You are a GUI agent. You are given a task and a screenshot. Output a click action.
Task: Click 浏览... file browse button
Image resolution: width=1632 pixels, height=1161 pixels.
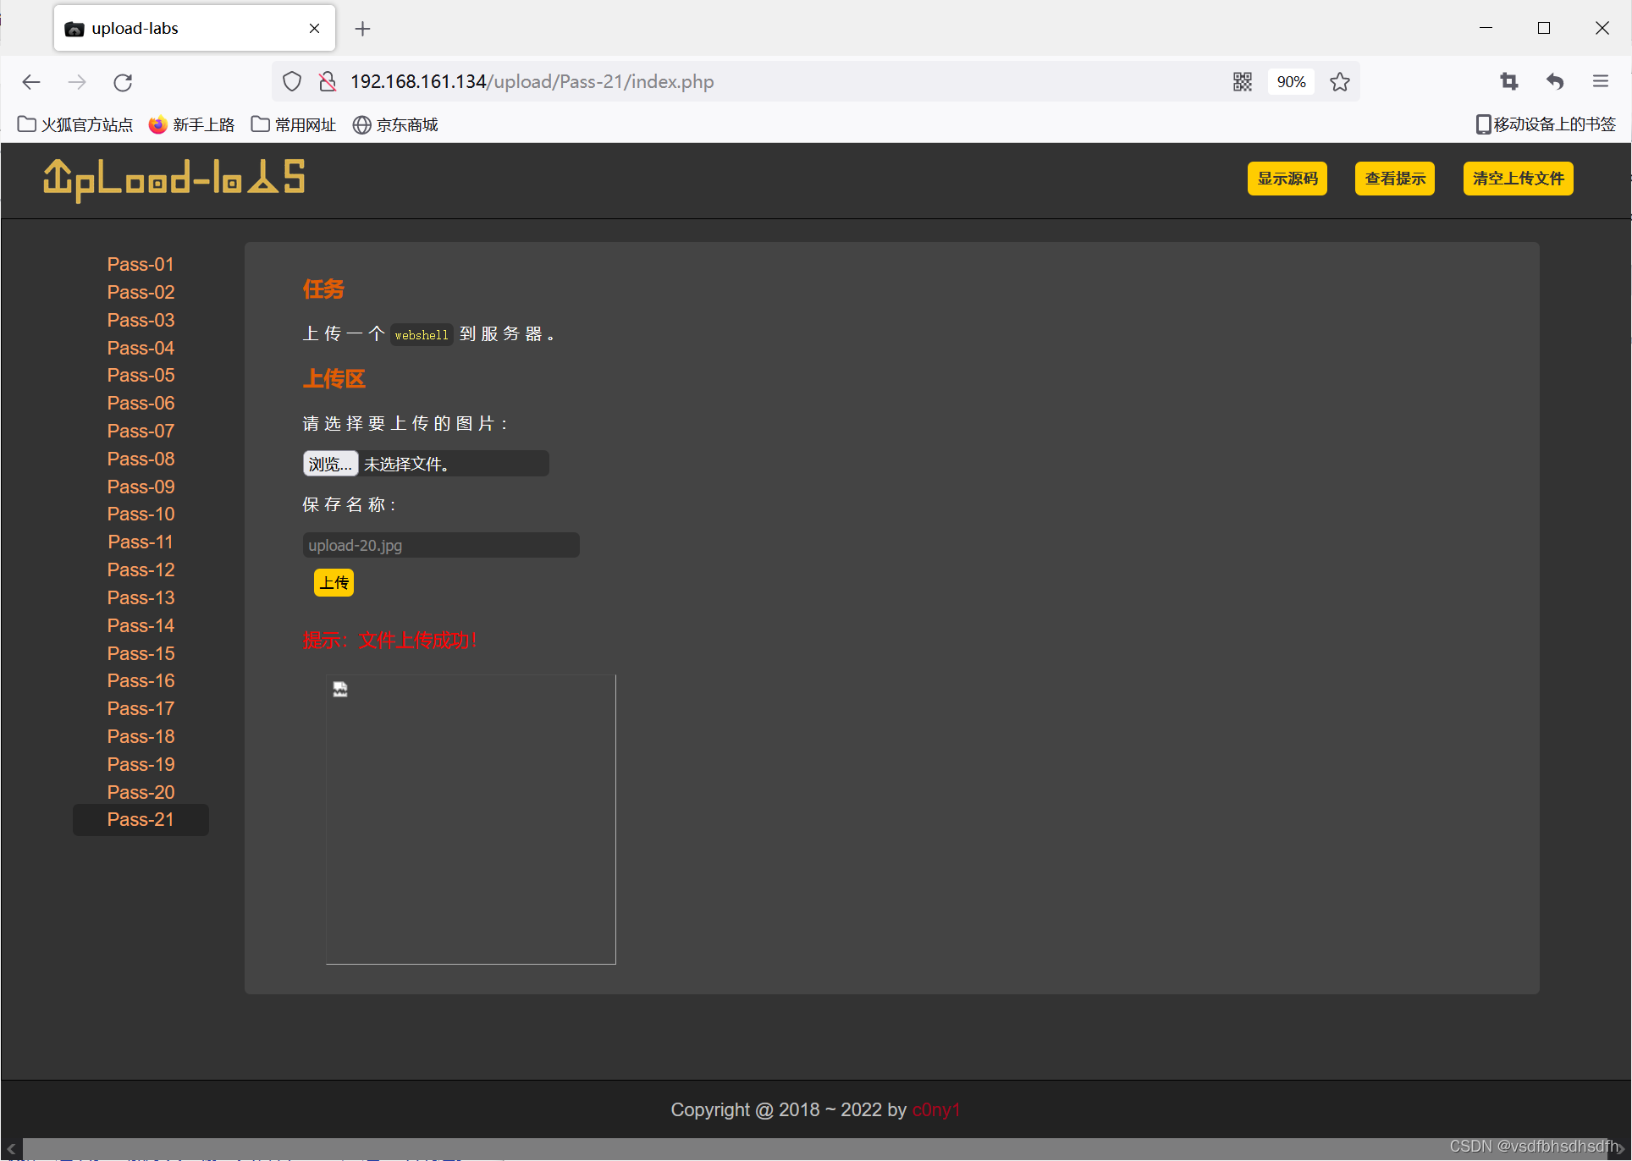(330, 464)
